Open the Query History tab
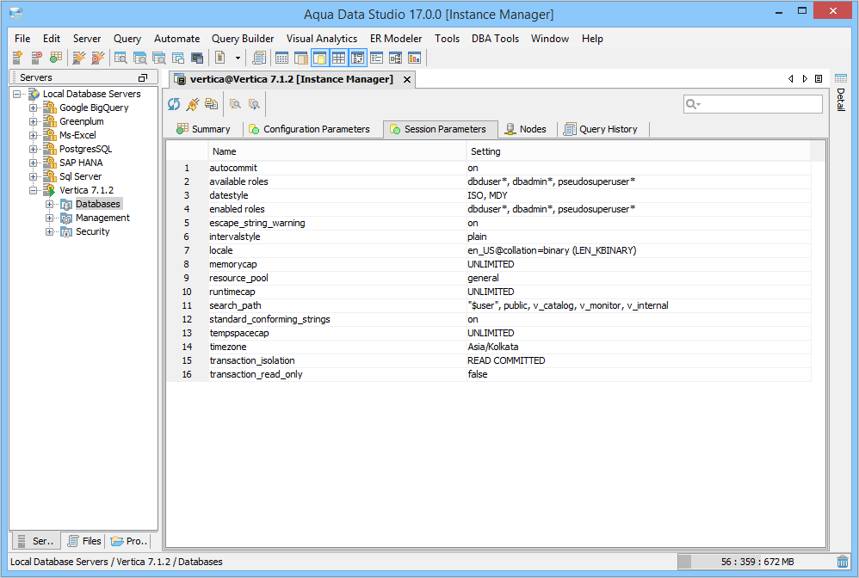 (601, 129)
